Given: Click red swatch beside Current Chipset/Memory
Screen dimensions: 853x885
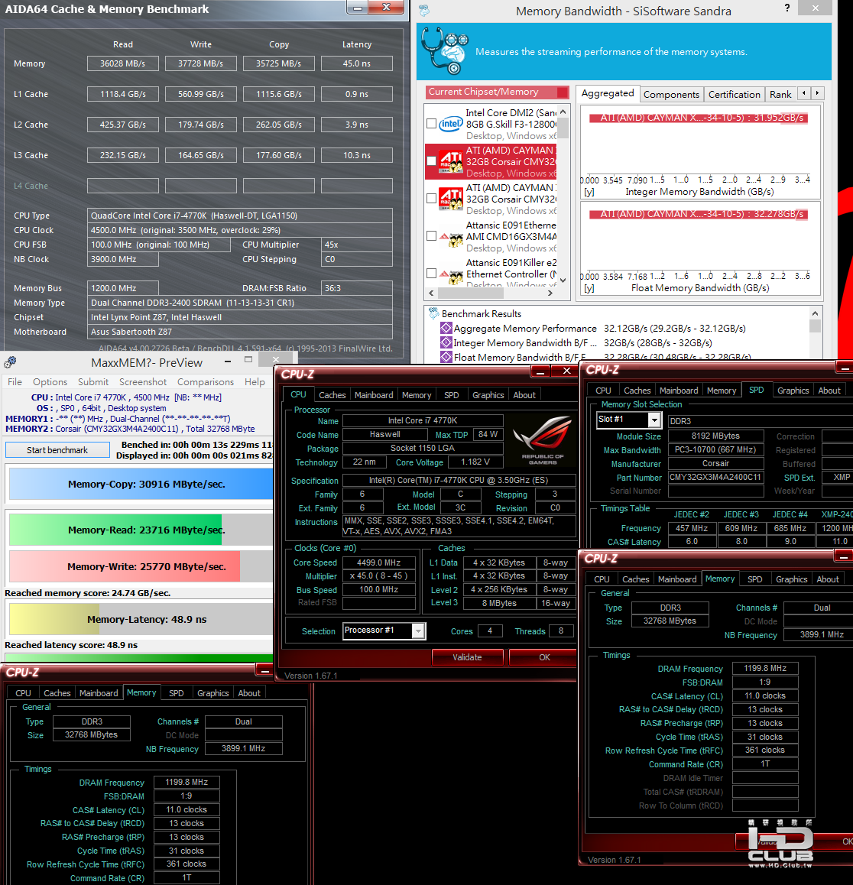Looking at the screenshot, I should tap(563, 92).
